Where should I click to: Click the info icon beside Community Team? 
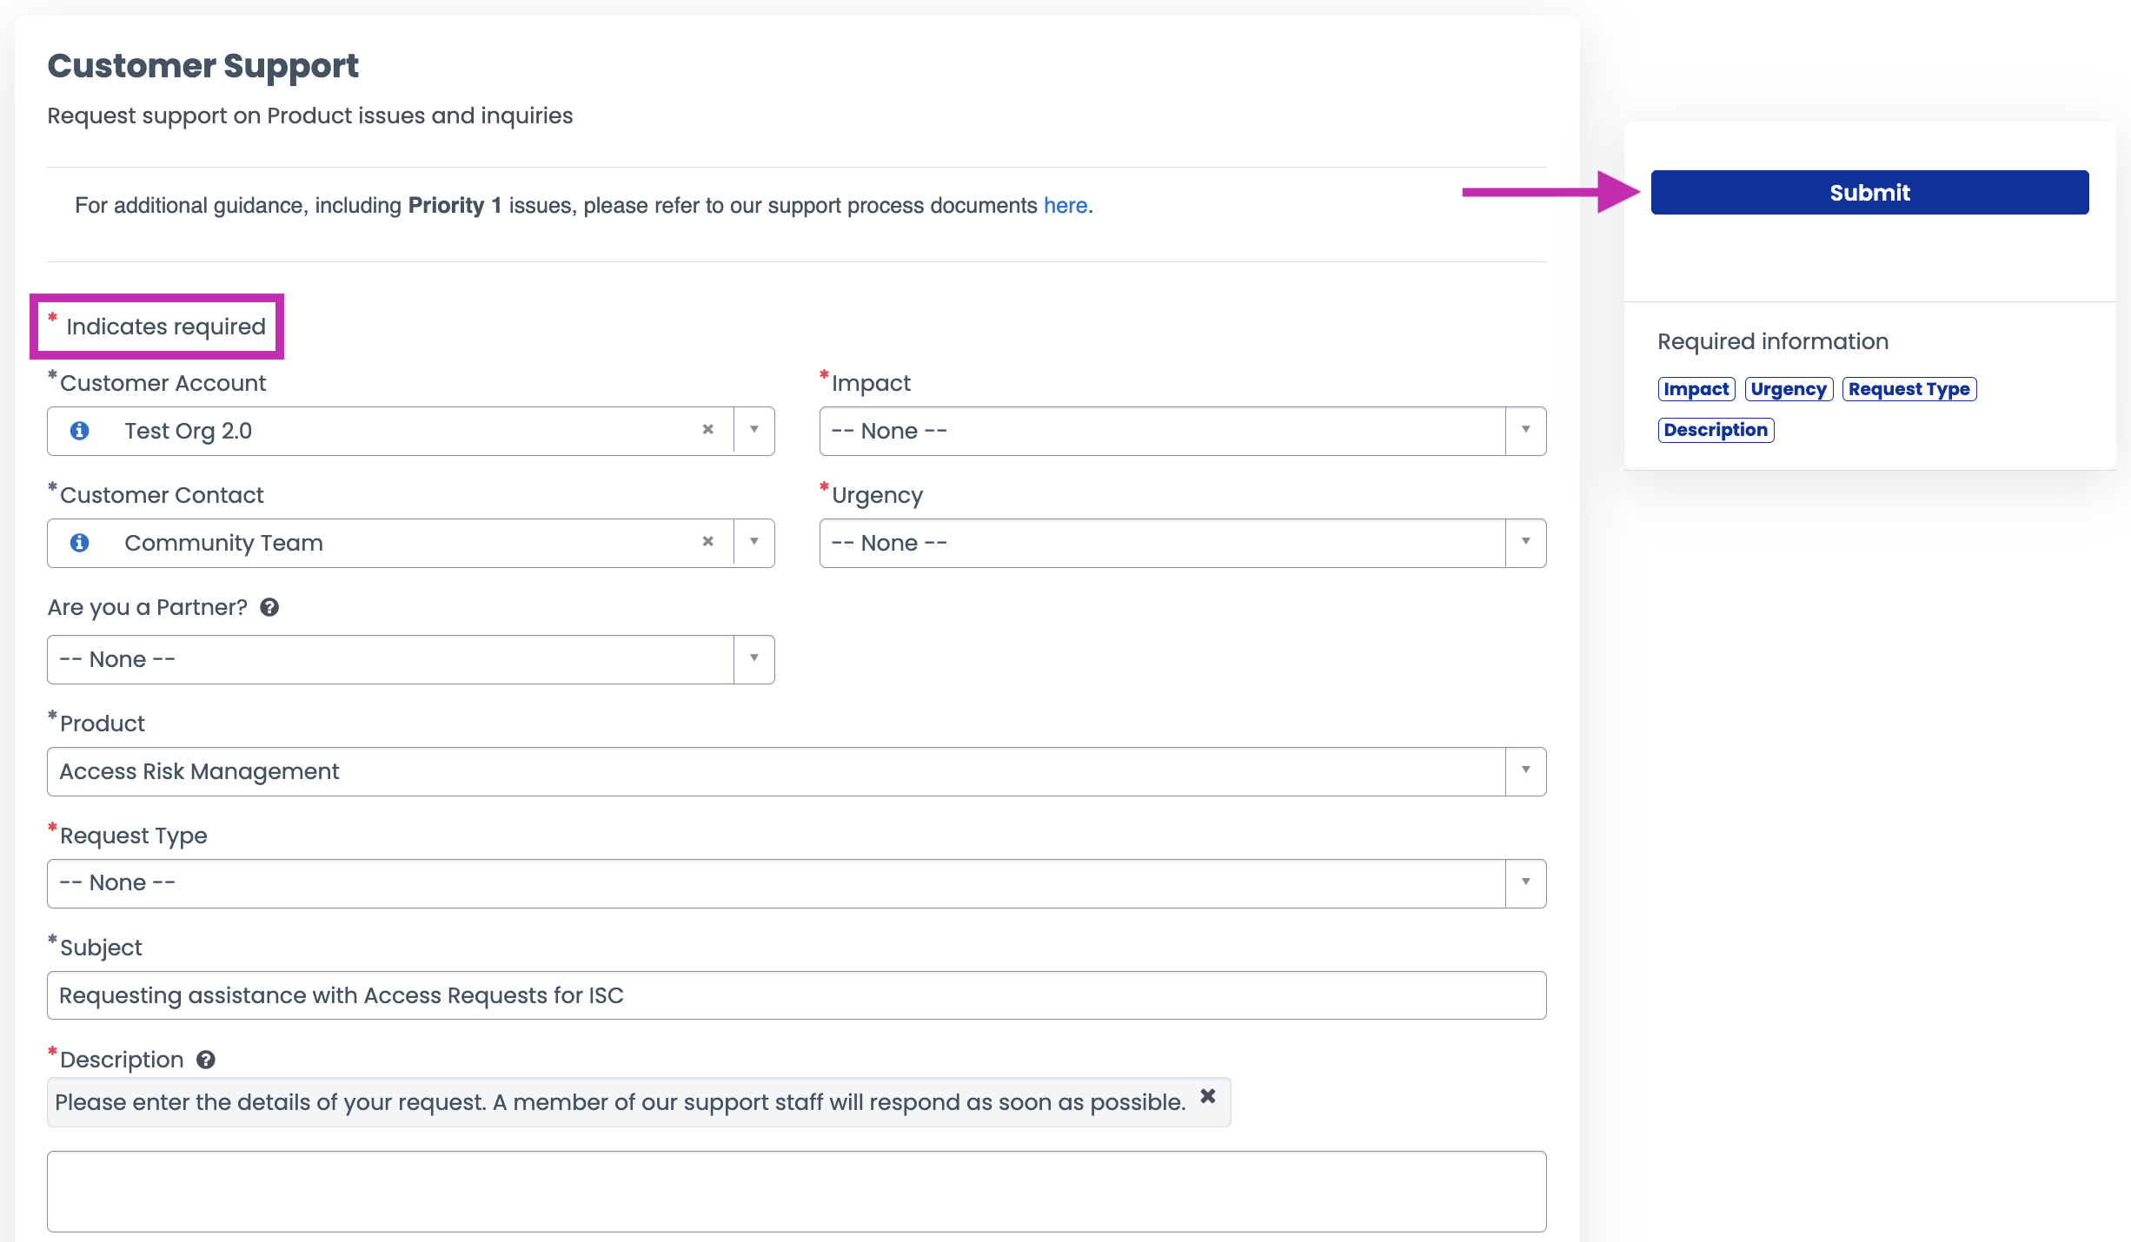pyautogui.click(x=81, y=543)
